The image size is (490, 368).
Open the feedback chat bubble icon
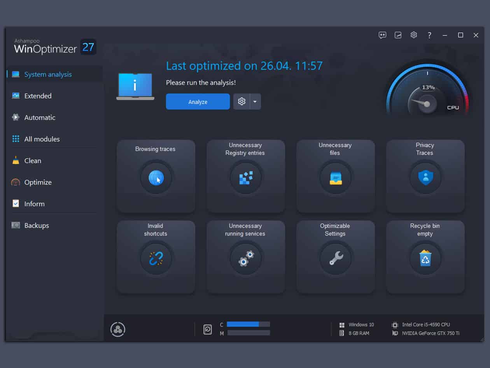point(383,35)
